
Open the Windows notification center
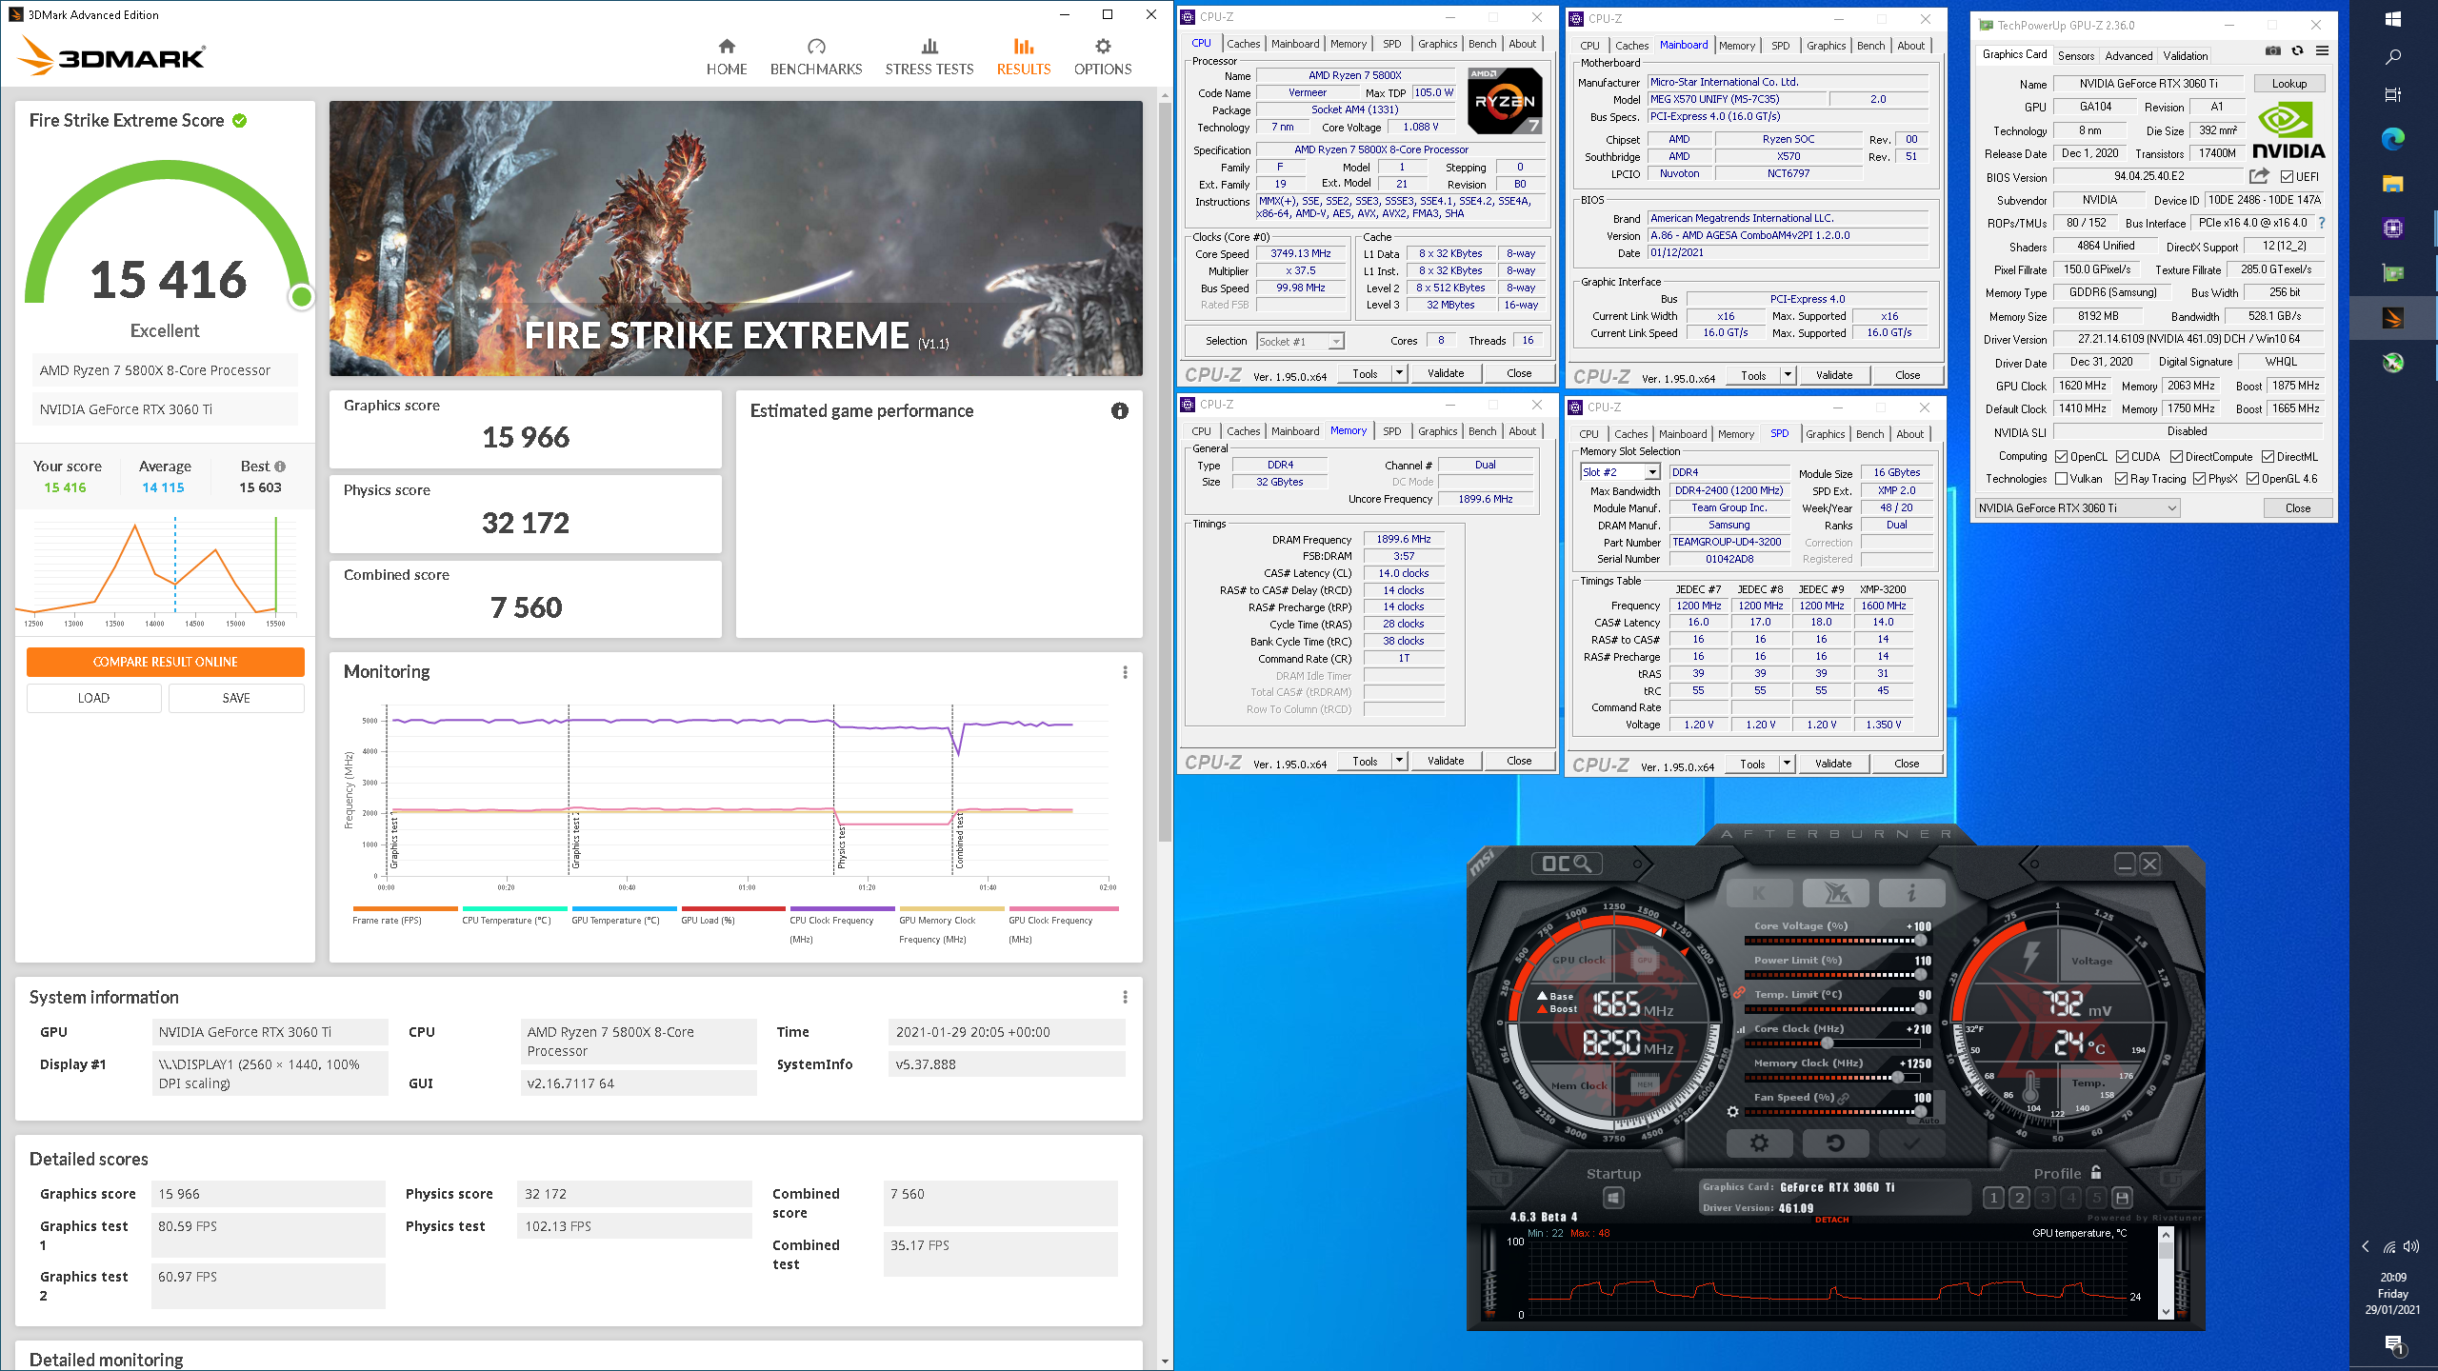2393,1345
